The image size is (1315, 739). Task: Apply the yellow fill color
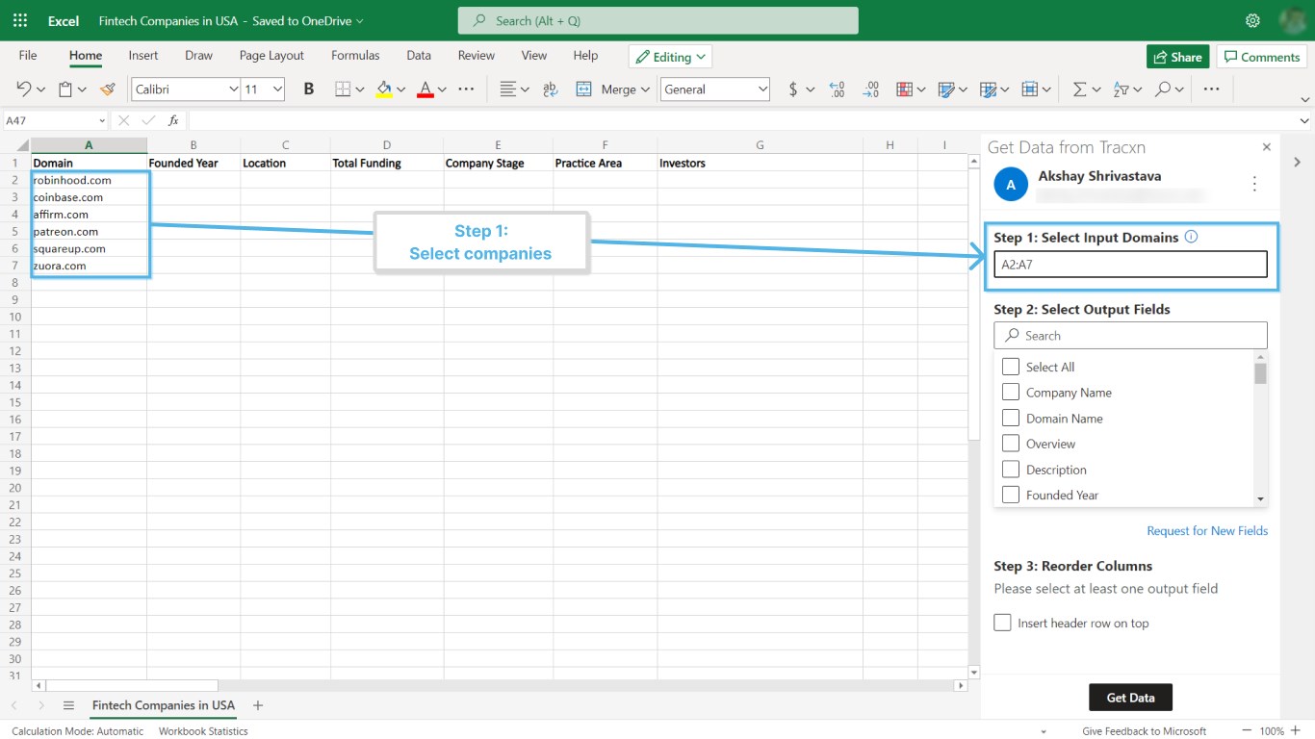(x=384, y=89)
